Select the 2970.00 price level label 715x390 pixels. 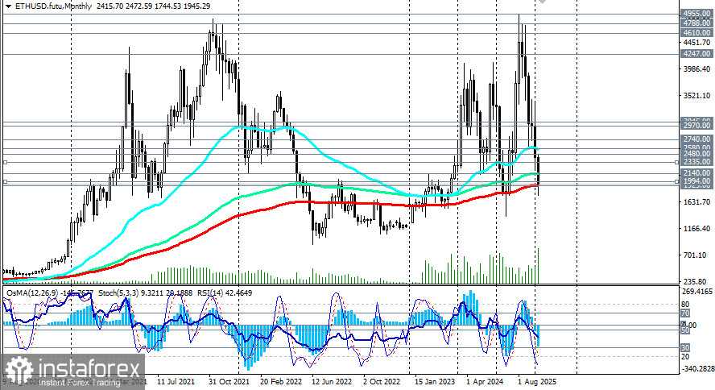(x=696, y=126)
